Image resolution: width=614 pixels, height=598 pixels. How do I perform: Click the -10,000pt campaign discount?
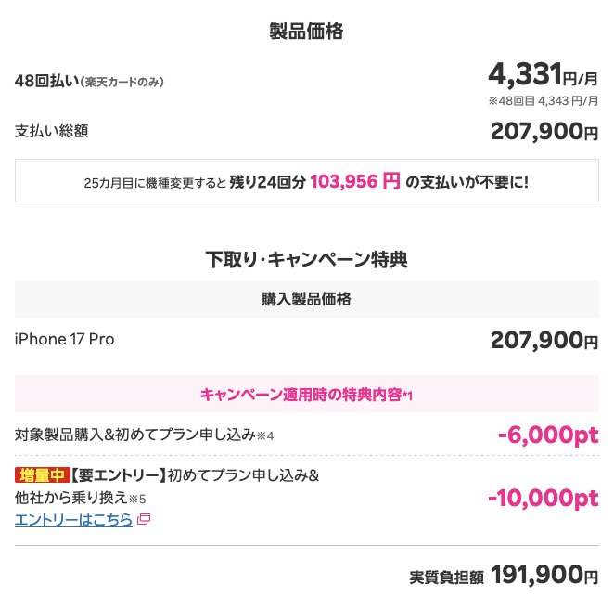[544, 499]
